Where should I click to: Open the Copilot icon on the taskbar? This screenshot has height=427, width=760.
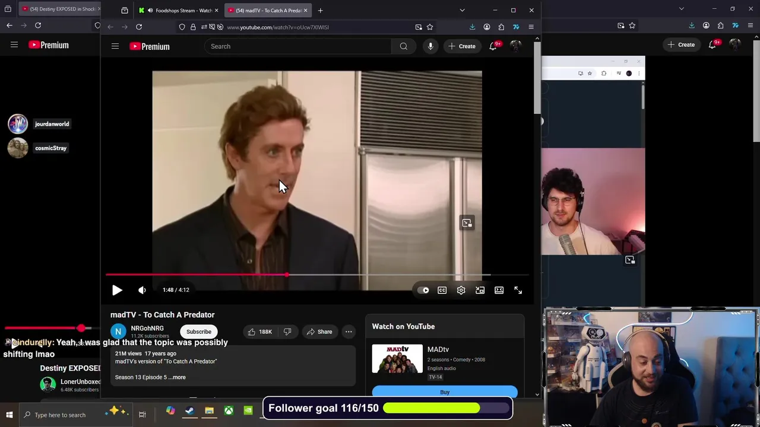170,411
